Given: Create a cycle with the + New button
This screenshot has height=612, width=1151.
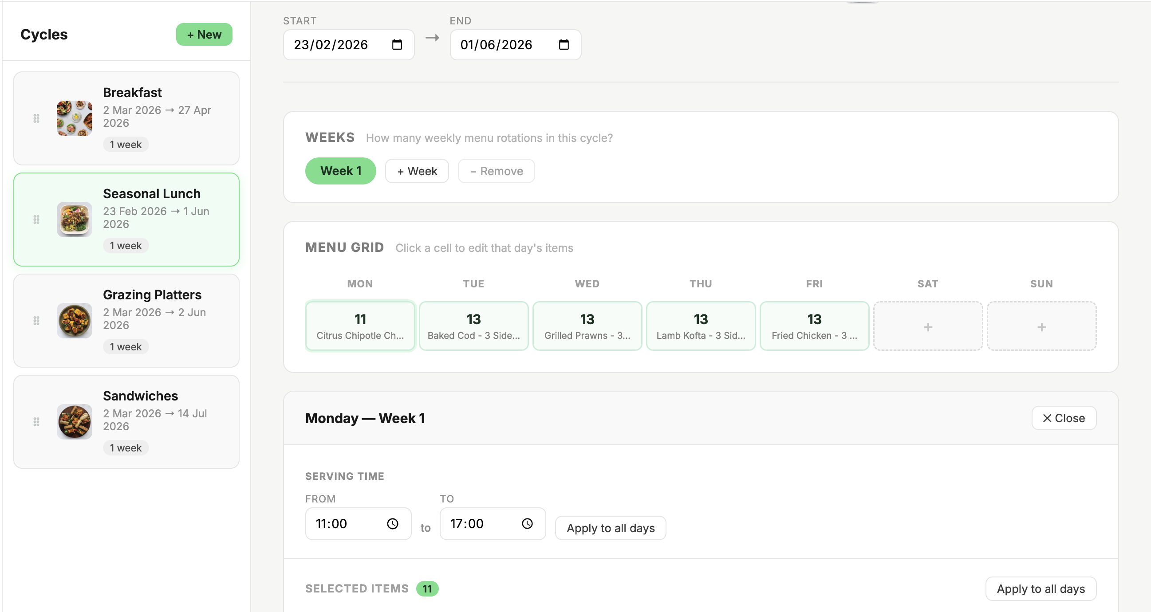Looking at the screenshot, I should (204, 34).
